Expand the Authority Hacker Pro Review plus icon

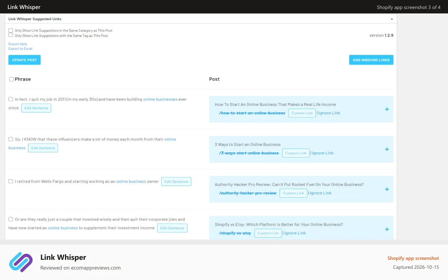pos(387,189)
